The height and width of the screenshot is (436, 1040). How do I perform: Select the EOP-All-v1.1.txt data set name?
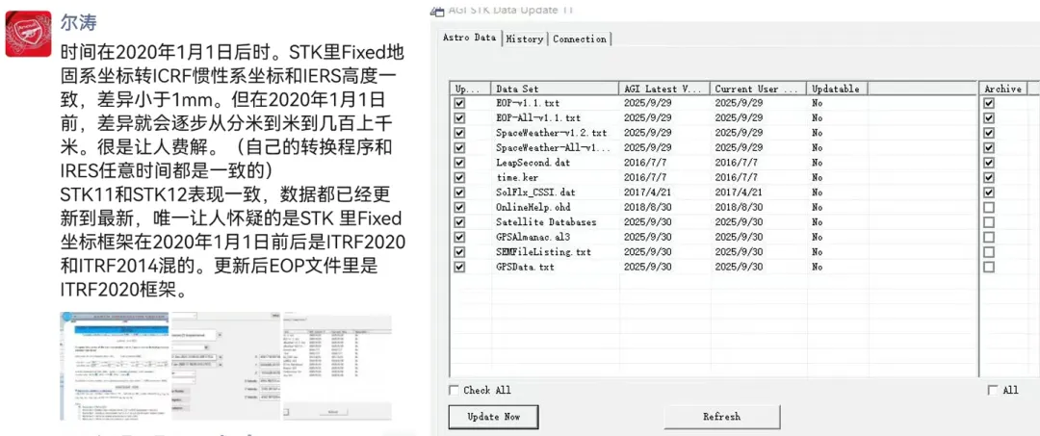pyautogui.click(x=538, y=118)
